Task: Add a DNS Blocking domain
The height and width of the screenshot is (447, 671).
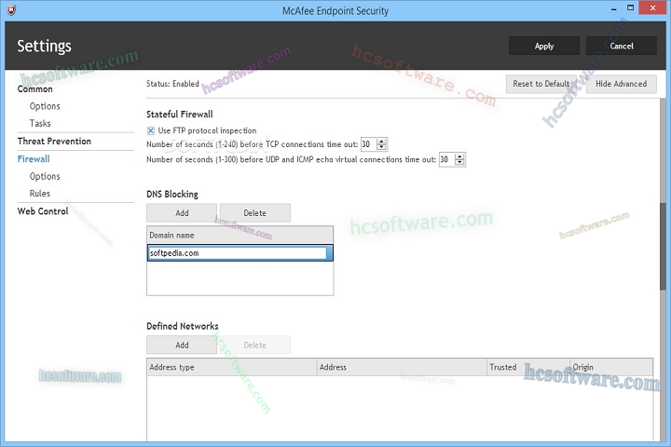Action: (182, 213)
